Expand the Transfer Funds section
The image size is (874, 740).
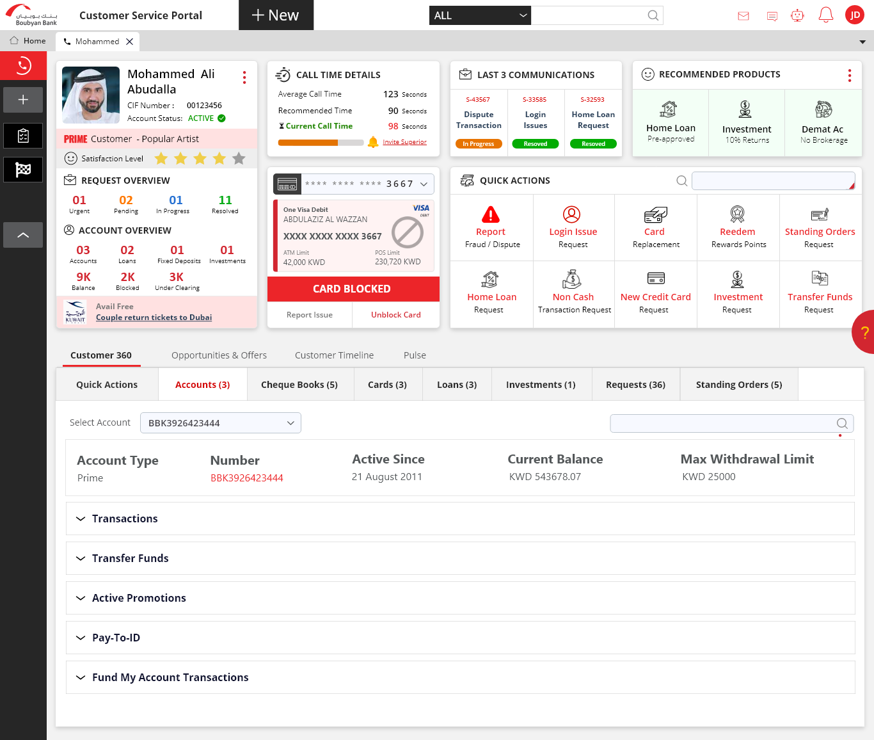[130, 558]
